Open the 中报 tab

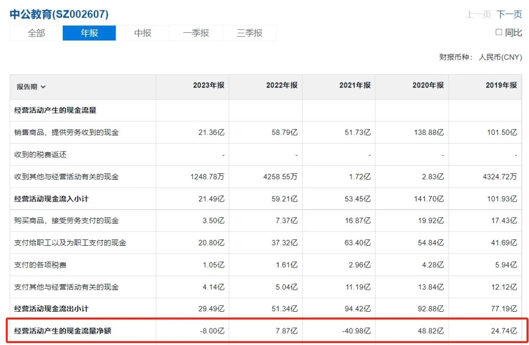(x=143, y=33)
